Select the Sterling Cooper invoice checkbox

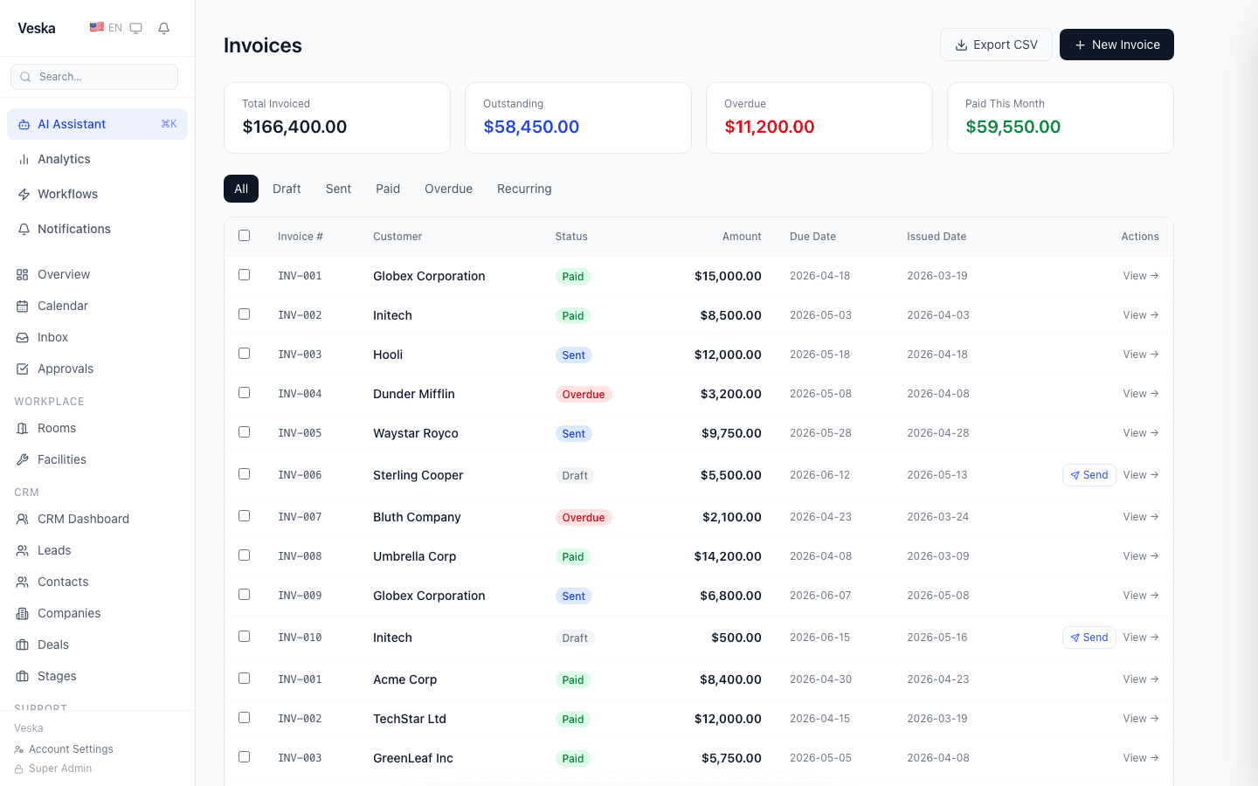[245, 474]
